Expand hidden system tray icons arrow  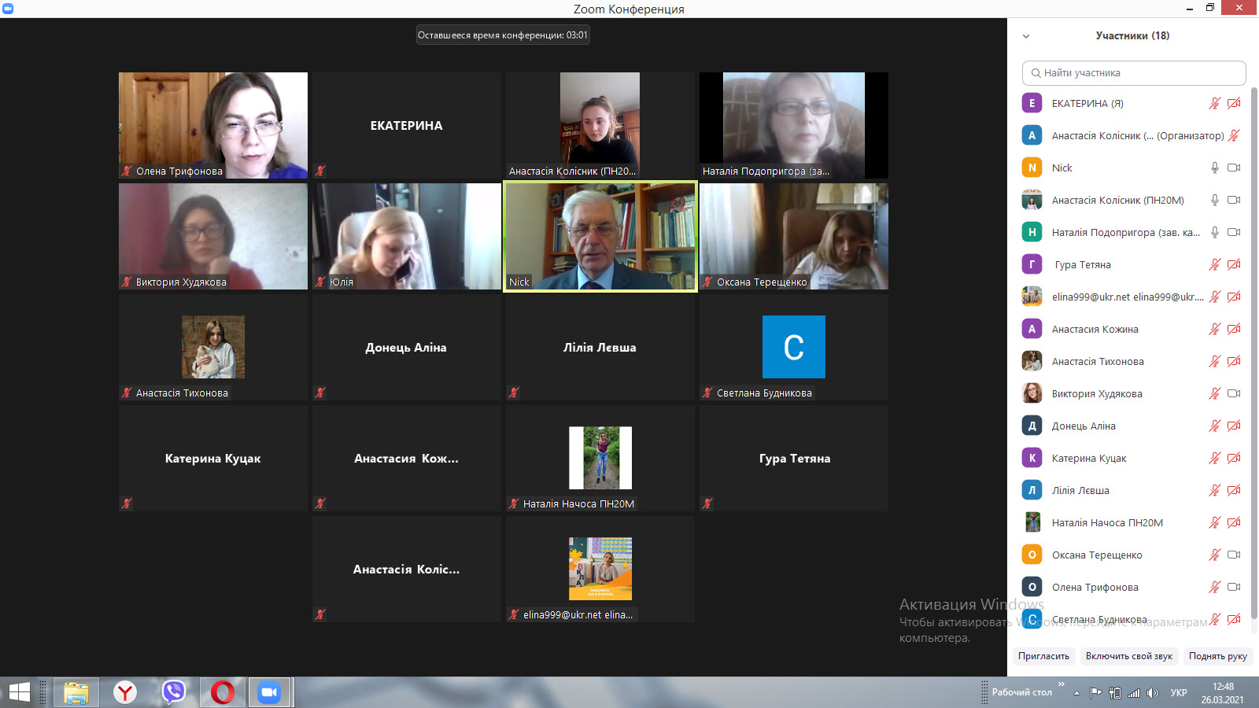click(1076, 693)
